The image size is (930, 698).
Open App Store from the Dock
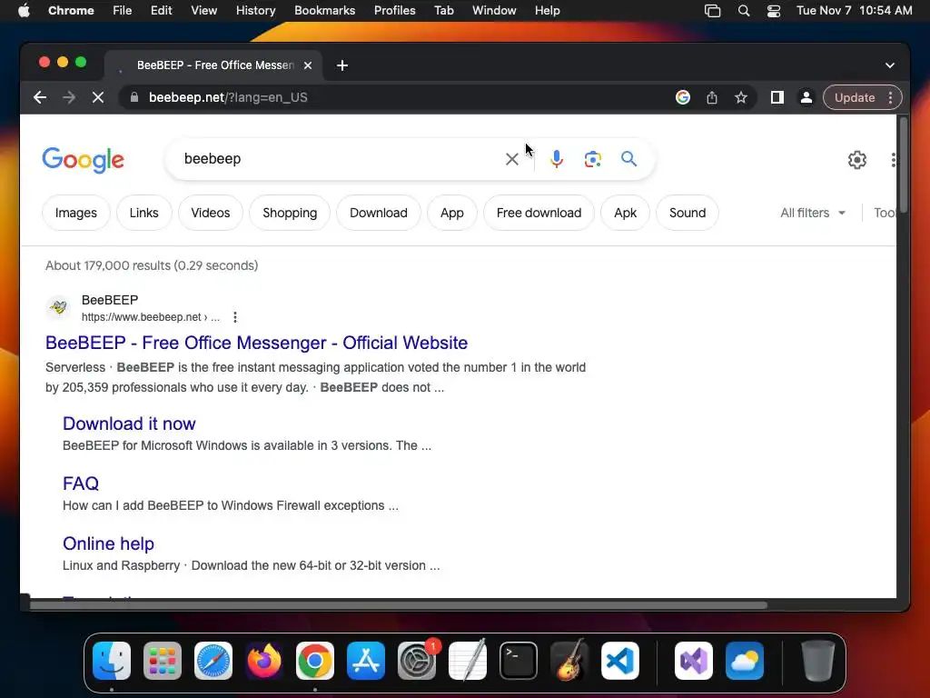click(x=366, y=661)
